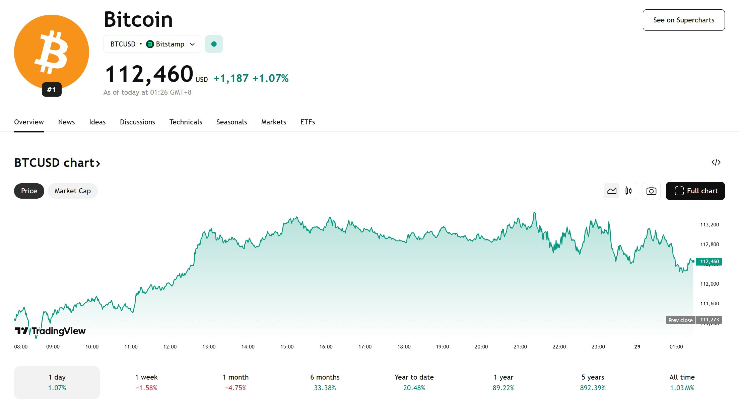Viewport: 739px width, 410px height.
Task: Click the TradingView logo on the chart
Action: click(50, 331)
